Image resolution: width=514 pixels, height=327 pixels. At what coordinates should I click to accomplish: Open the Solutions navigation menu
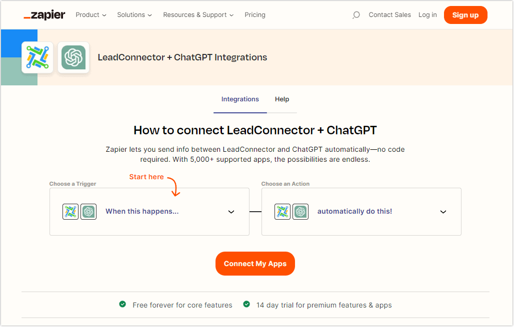[x=134, y=15]
